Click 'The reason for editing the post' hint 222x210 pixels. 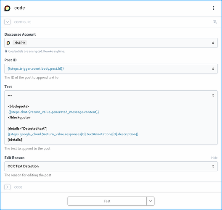coord(28,175)
